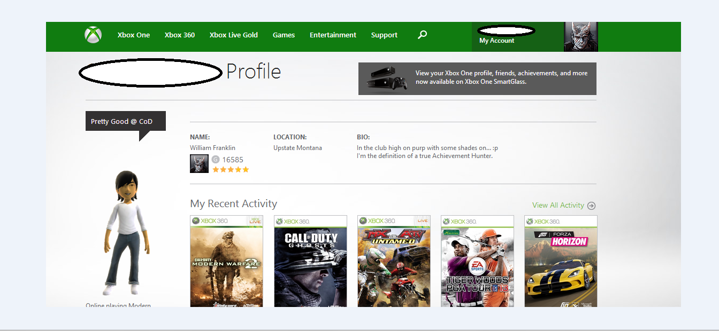
Task: Click the gamerpic avatar in header
Action: (581, 37)
